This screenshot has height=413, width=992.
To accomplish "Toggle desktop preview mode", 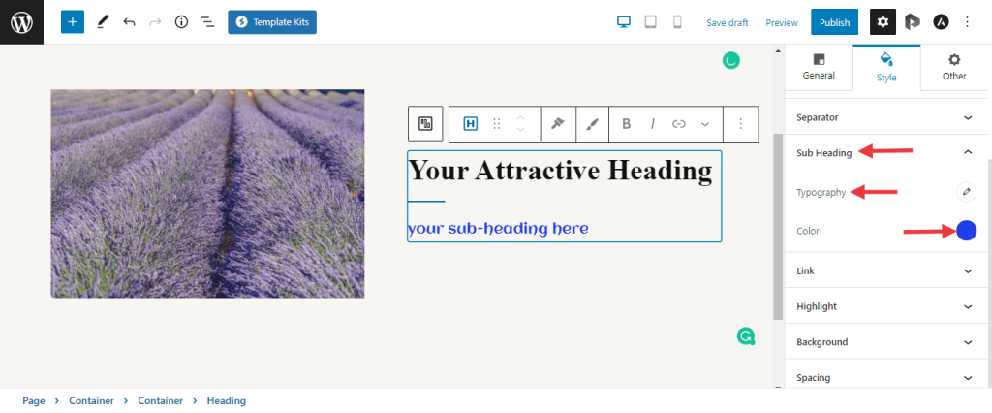I will tap(625, 21).
